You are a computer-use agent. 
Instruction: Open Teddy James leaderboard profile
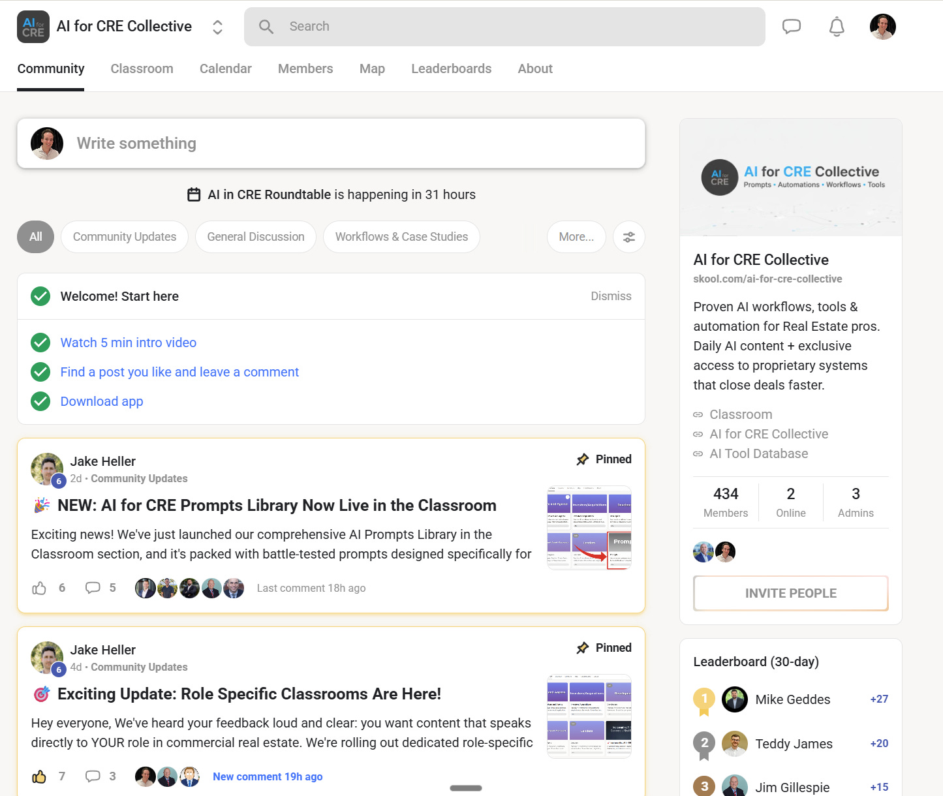[x=794, y=744]
